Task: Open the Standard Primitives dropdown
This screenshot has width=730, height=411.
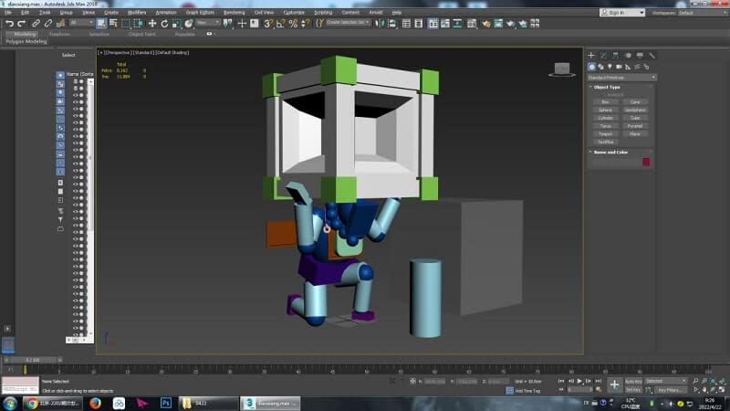Action: (620, 77)
